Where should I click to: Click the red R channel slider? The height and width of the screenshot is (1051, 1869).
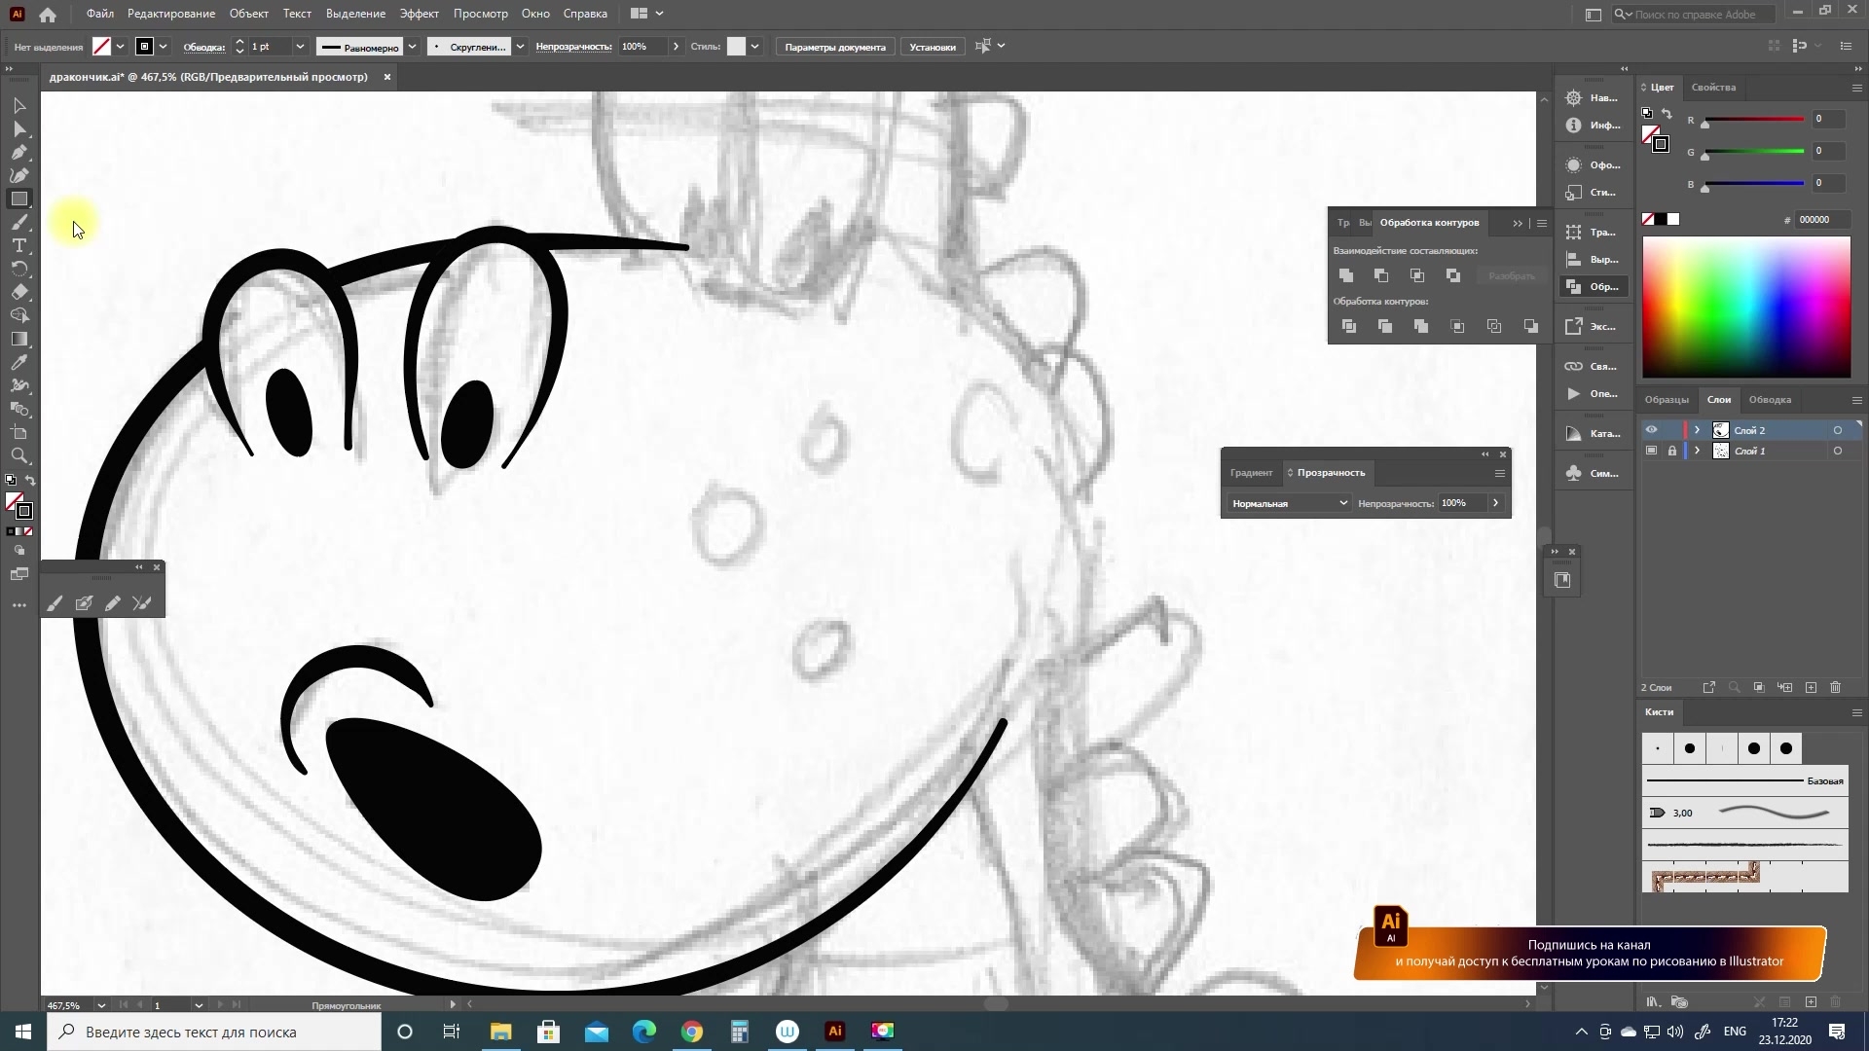pos(1754,120)
